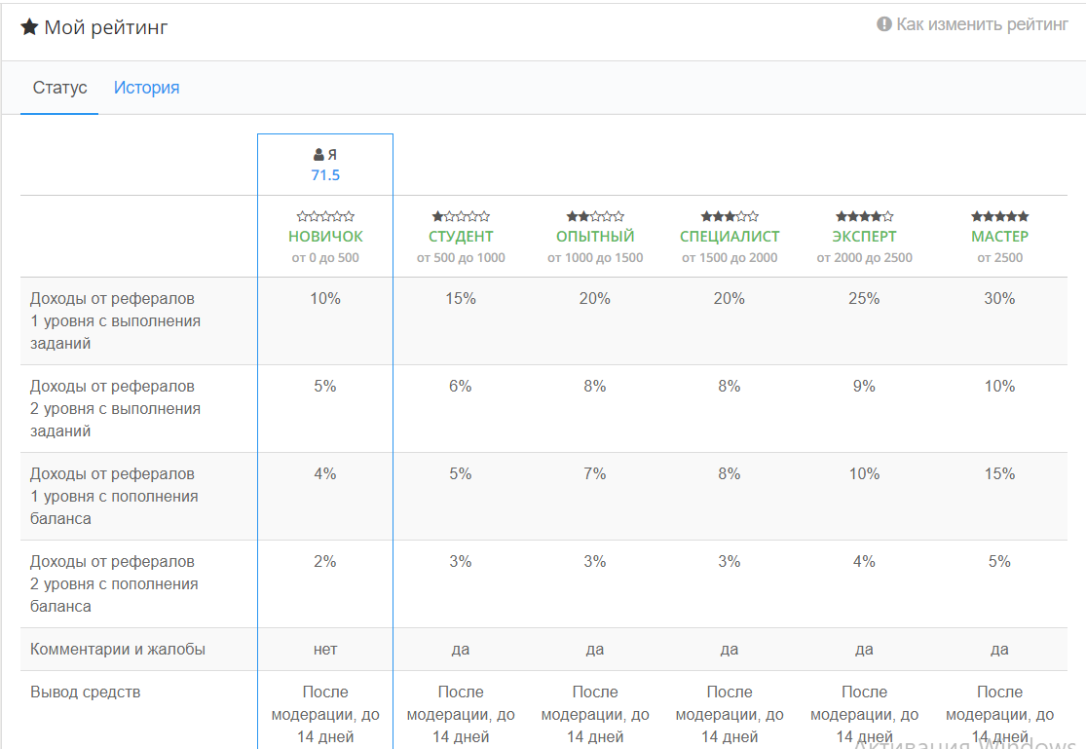The width and height of the screenshot is (1086, 749).
Task: Click the Мой рейтинг heading
Action: coord(106,27)
